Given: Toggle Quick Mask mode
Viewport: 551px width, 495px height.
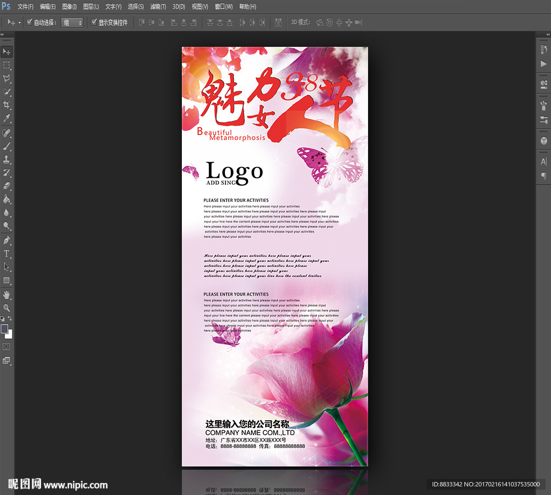Looking at the screenshot, I should (6, 346).
